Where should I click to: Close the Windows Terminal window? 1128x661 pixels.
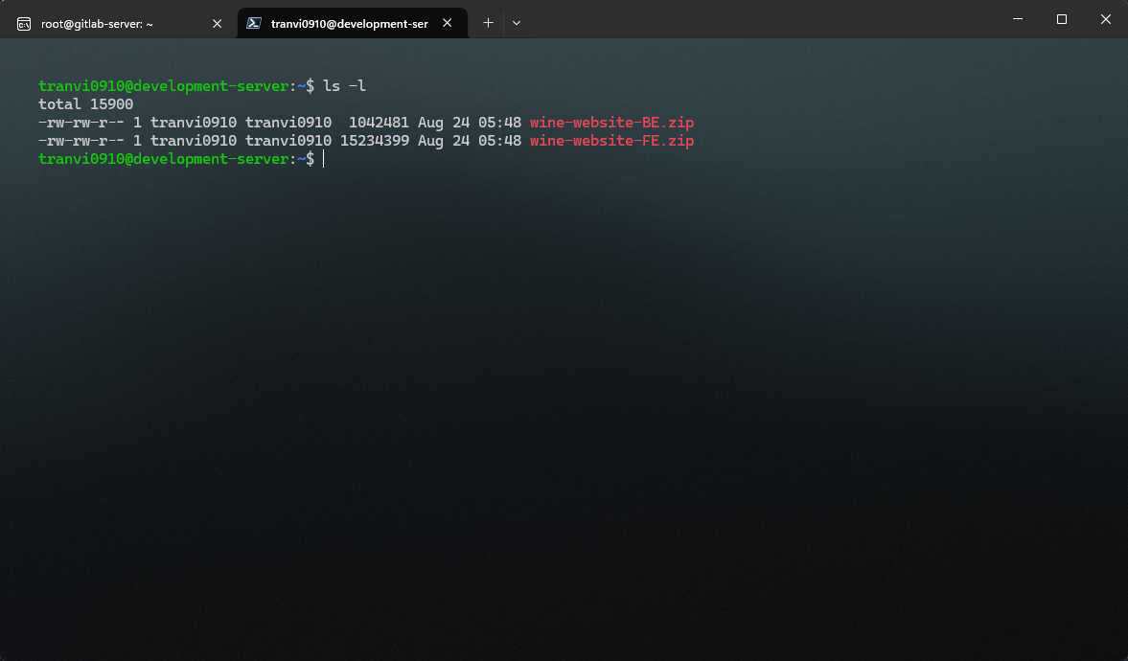pyautogui.click(x=1105, y=19)
